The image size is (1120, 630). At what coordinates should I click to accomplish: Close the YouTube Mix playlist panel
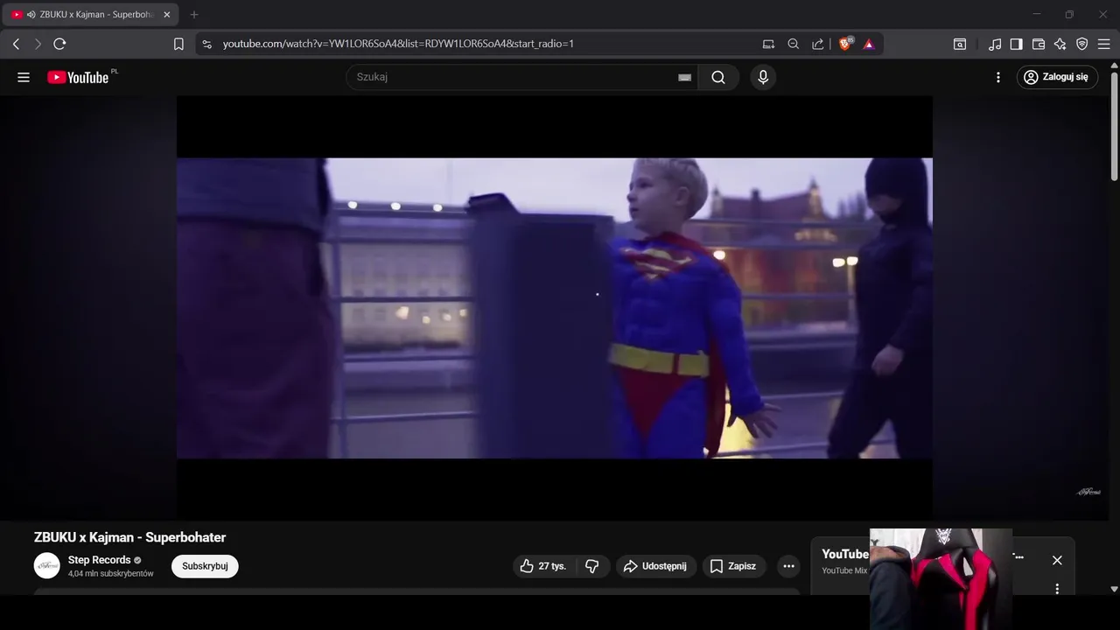1057,560
